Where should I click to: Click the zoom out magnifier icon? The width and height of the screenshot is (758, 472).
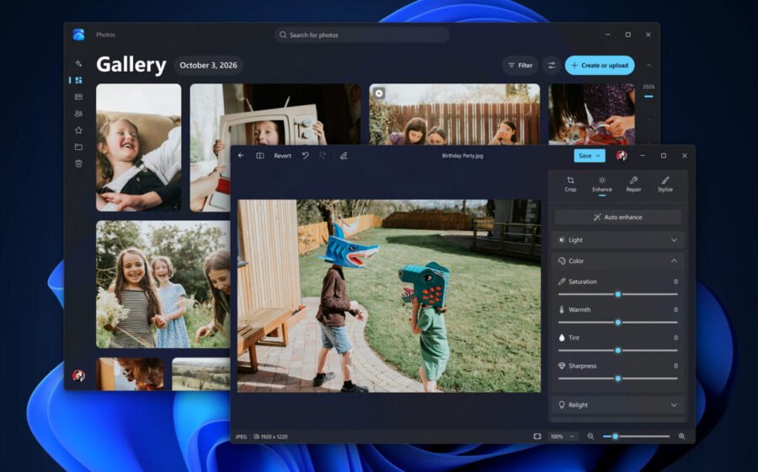click(x=590, y=437)
